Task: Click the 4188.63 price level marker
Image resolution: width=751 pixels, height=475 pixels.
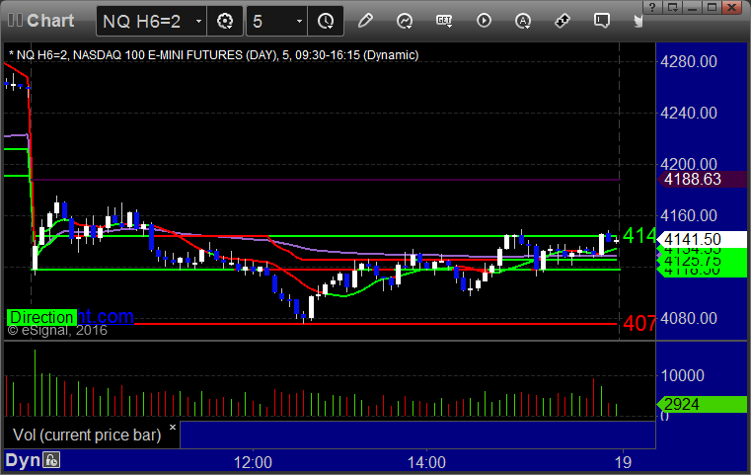Action: [x=692, y=180]
